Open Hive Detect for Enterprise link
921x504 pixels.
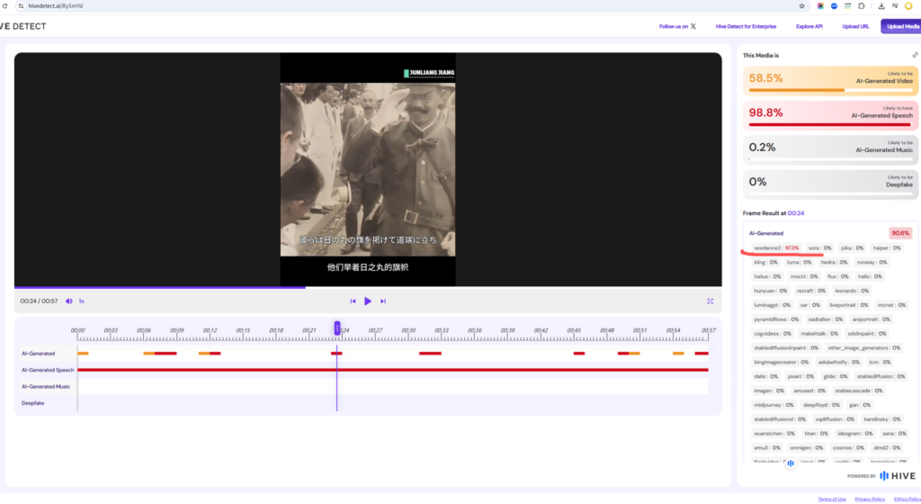[746, 26]
